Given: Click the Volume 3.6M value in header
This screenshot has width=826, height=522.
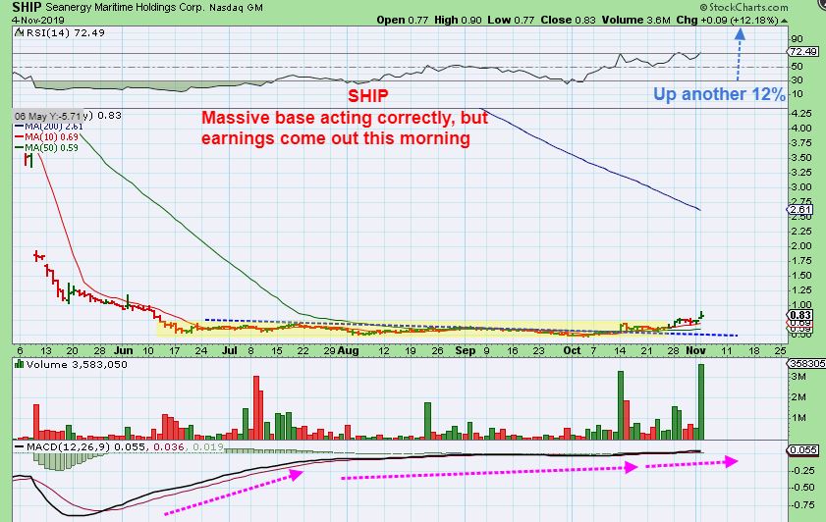Looking at the screenshot, I should 635,20.
